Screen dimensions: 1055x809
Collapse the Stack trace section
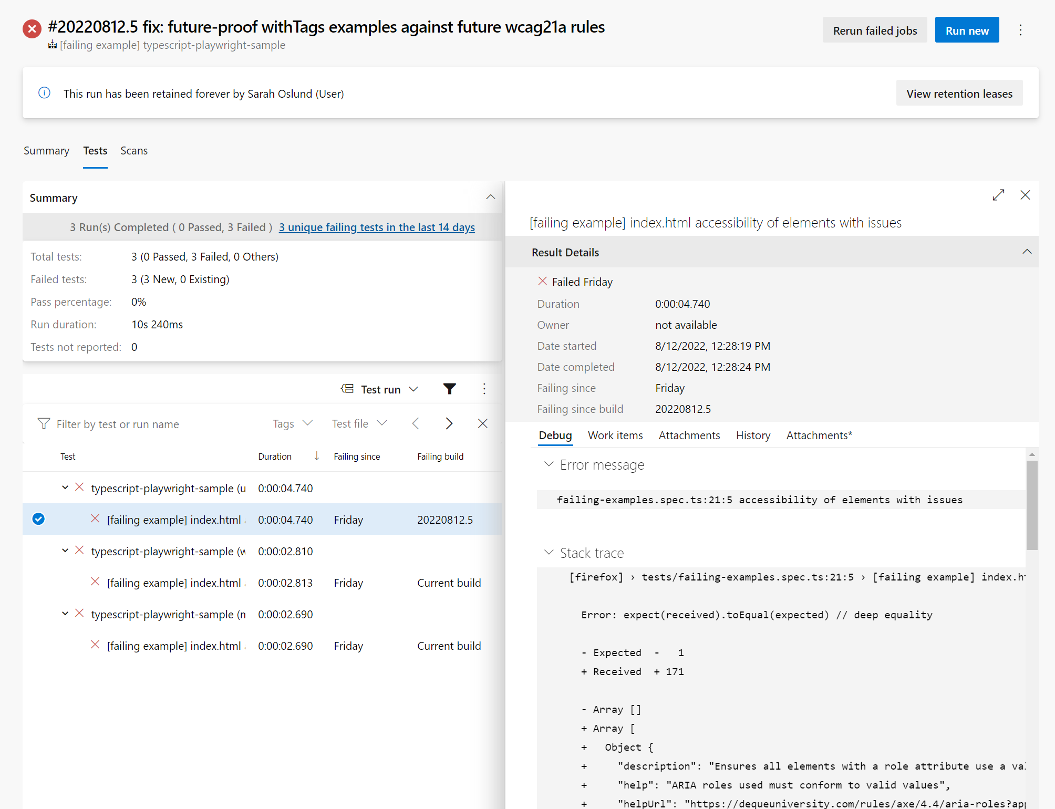coord(549,553)
